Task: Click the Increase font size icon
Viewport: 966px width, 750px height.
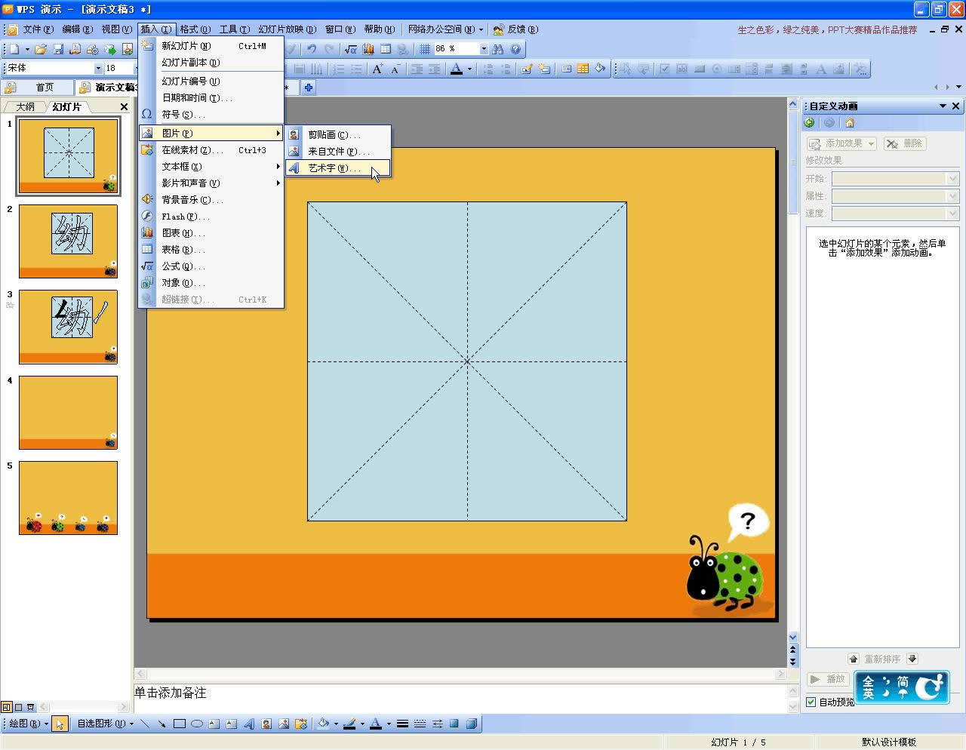Action: [377, 69]
